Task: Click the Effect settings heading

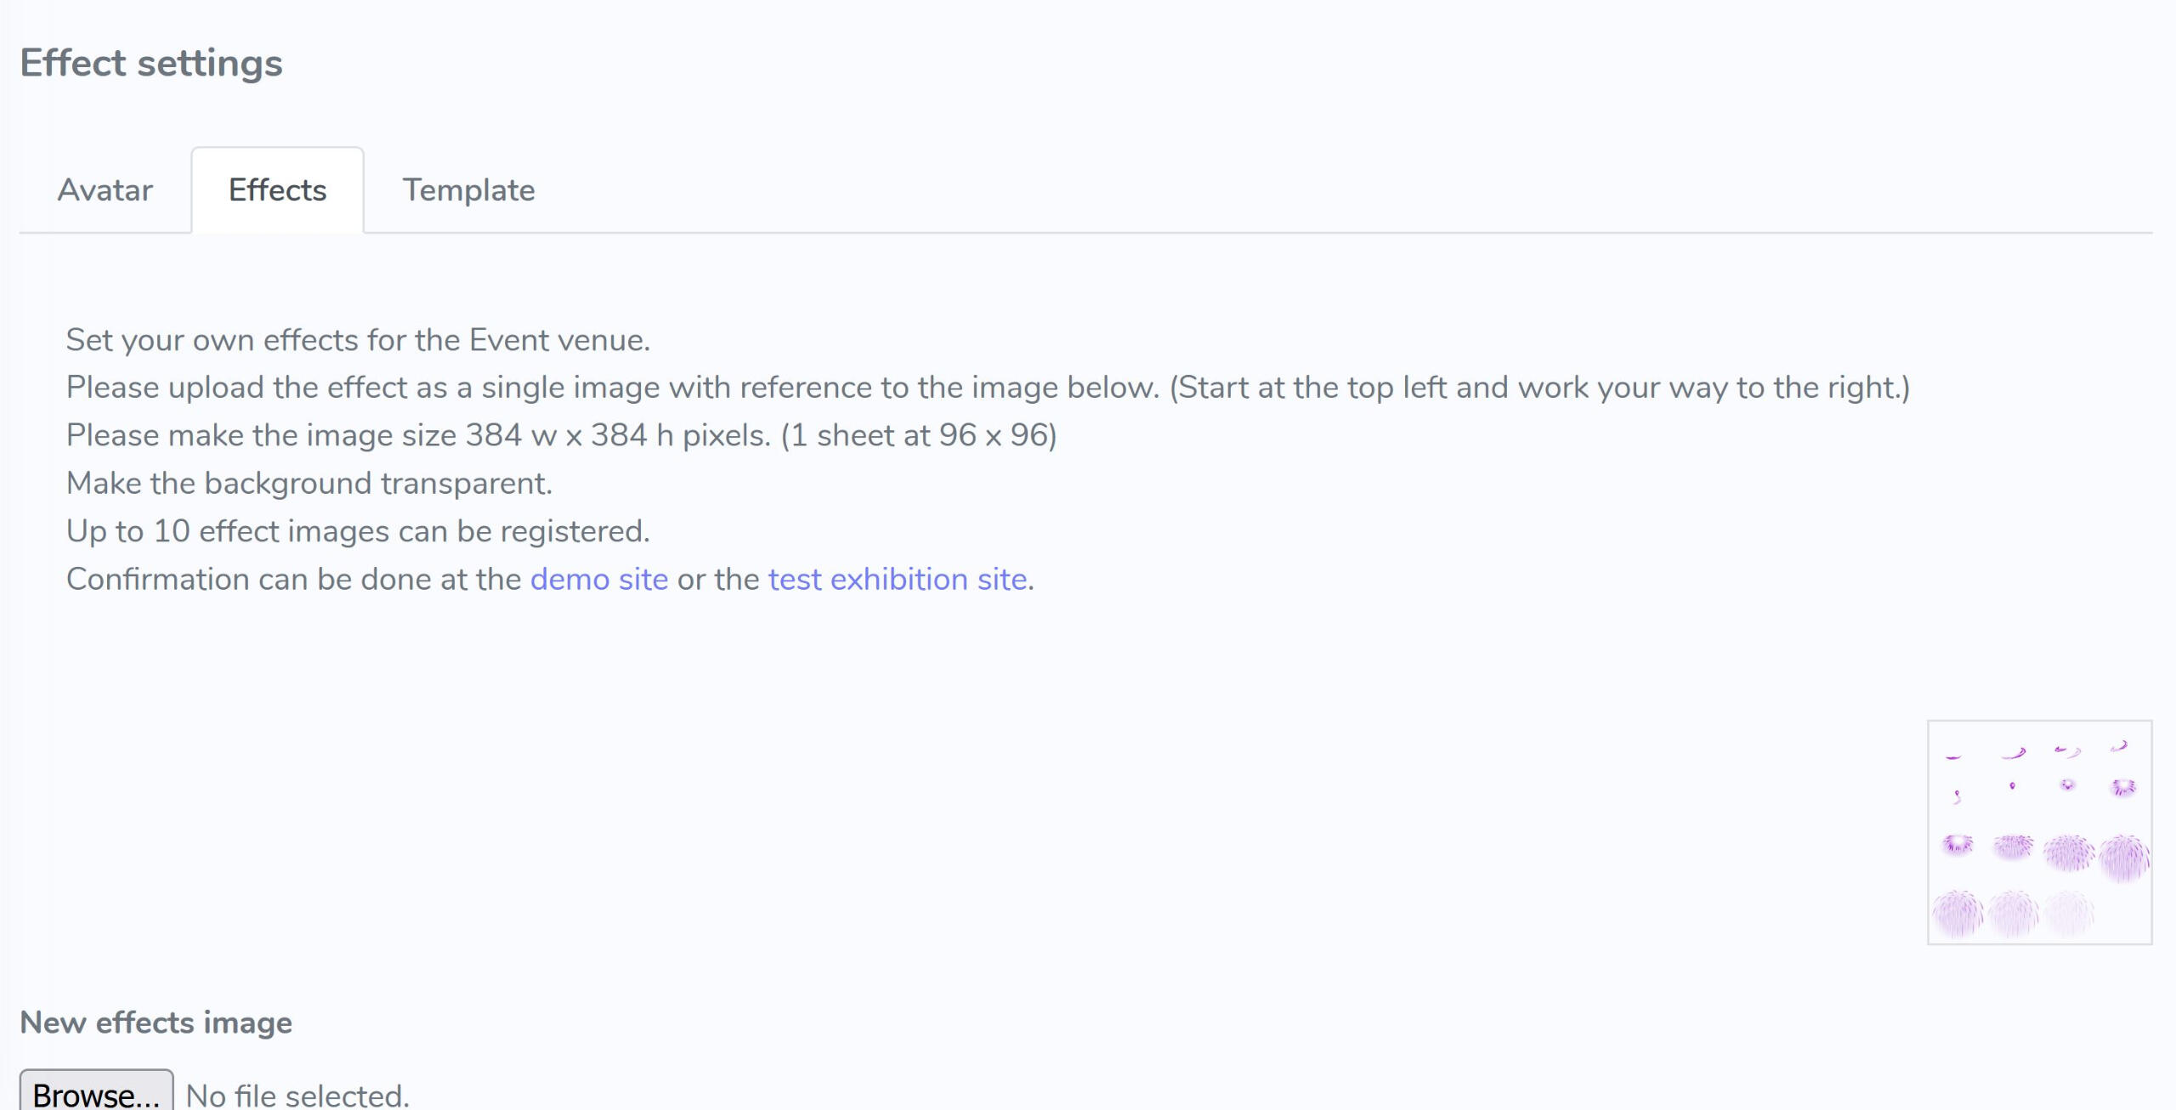Action: point(151,63)
